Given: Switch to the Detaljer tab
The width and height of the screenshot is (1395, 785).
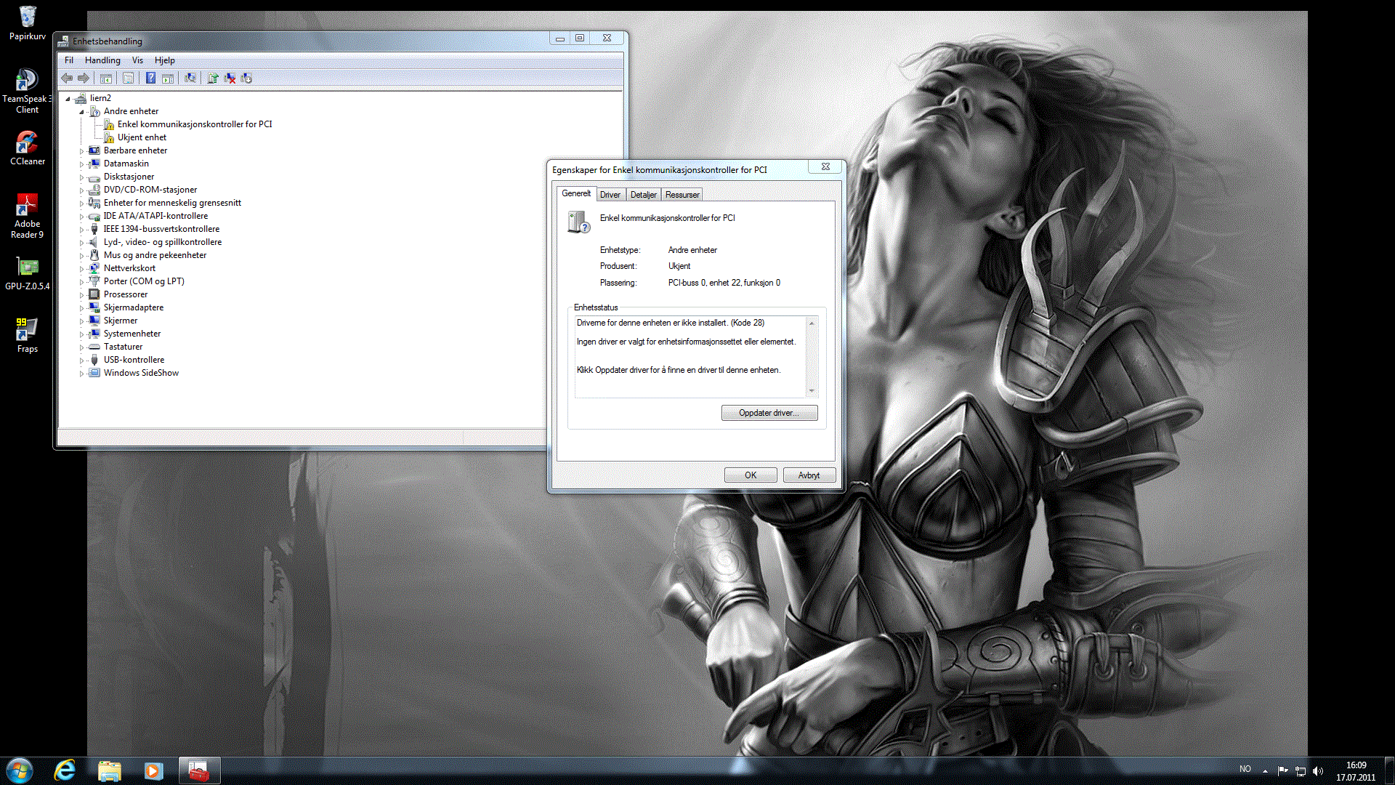Looking at the screenshot, I should click(x=644, y=195).
